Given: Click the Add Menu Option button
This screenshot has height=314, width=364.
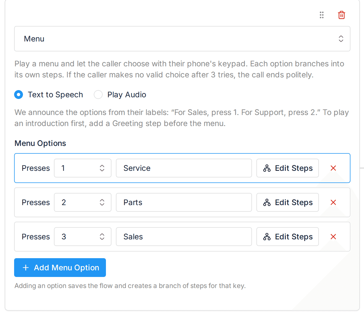Looking at the screenshot, I should (60, 268).
